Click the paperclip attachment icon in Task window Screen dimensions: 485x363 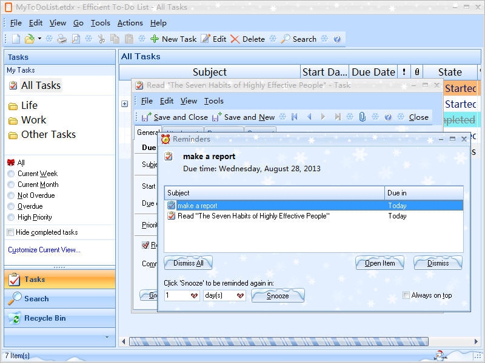[x=362, y=117]
